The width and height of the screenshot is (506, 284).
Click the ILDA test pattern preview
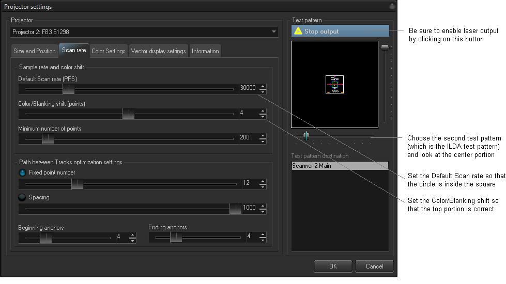coord(334,84)
